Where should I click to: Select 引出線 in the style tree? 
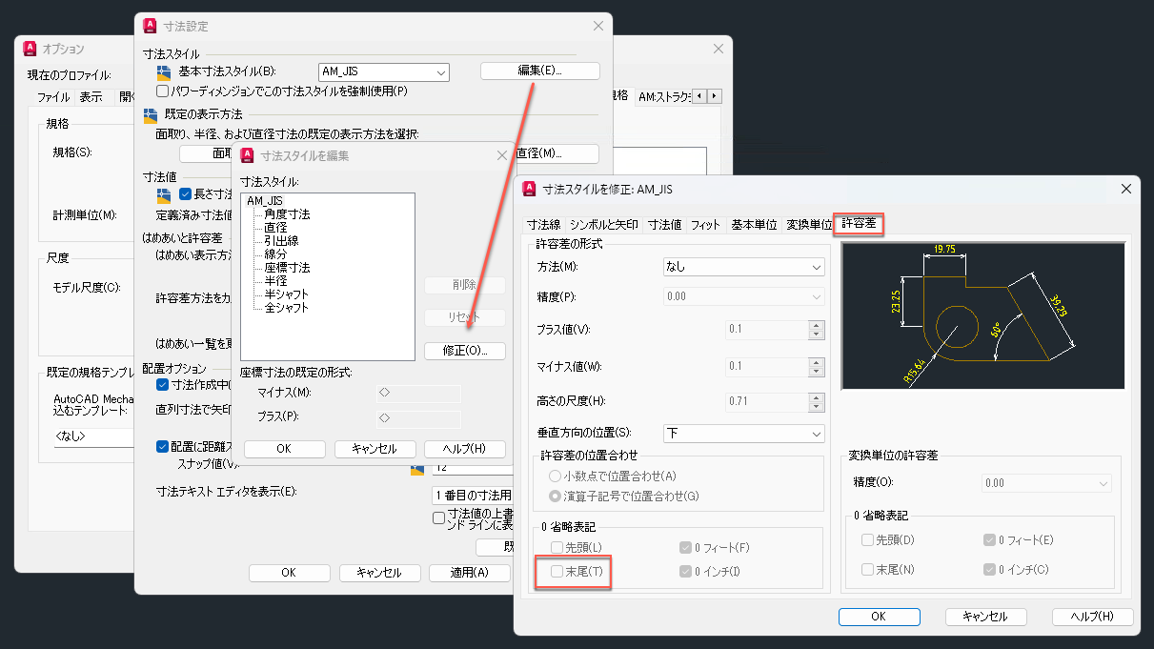tap(281, 241)
